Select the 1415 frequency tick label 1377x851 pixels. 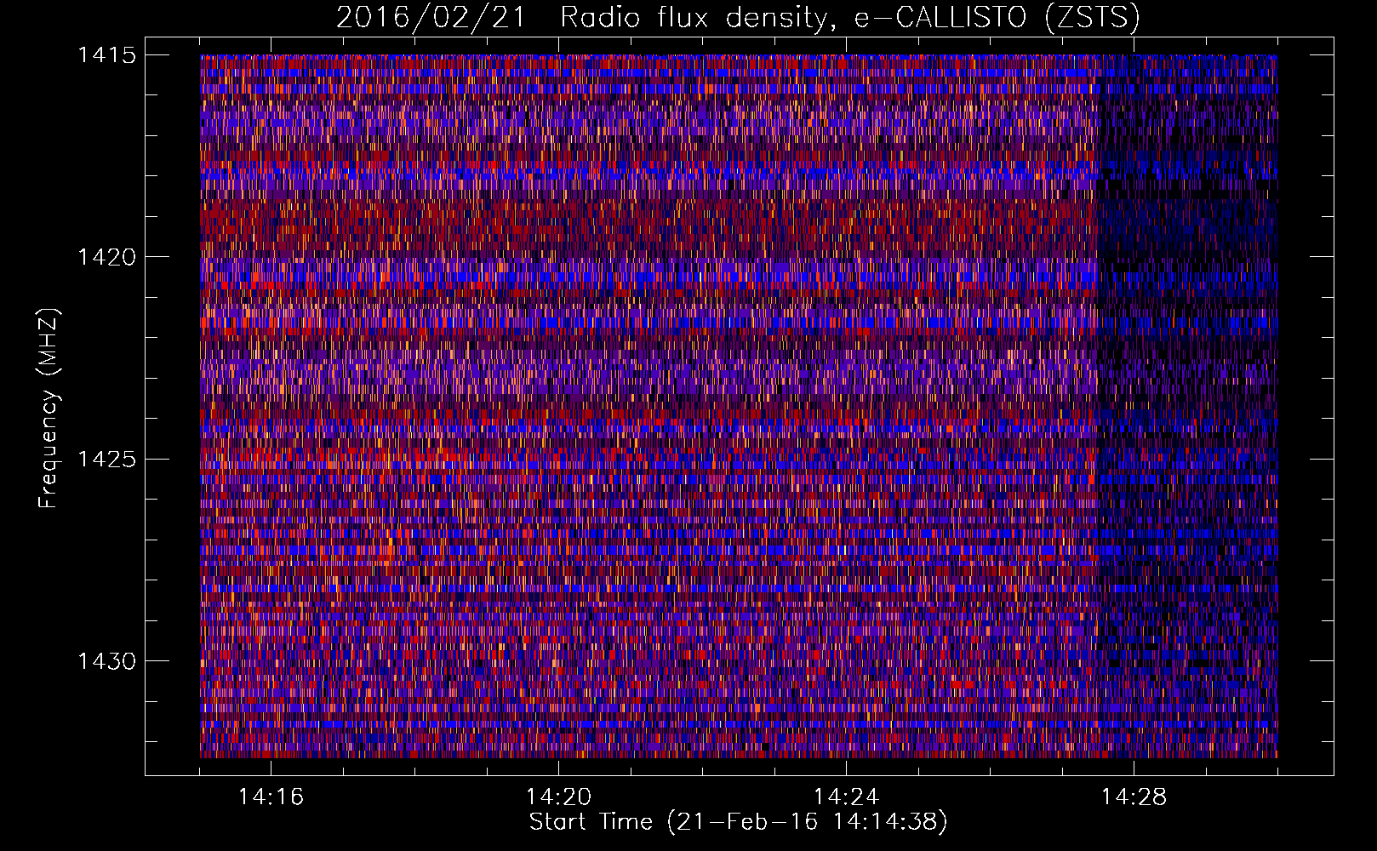(x=106, y=55)
